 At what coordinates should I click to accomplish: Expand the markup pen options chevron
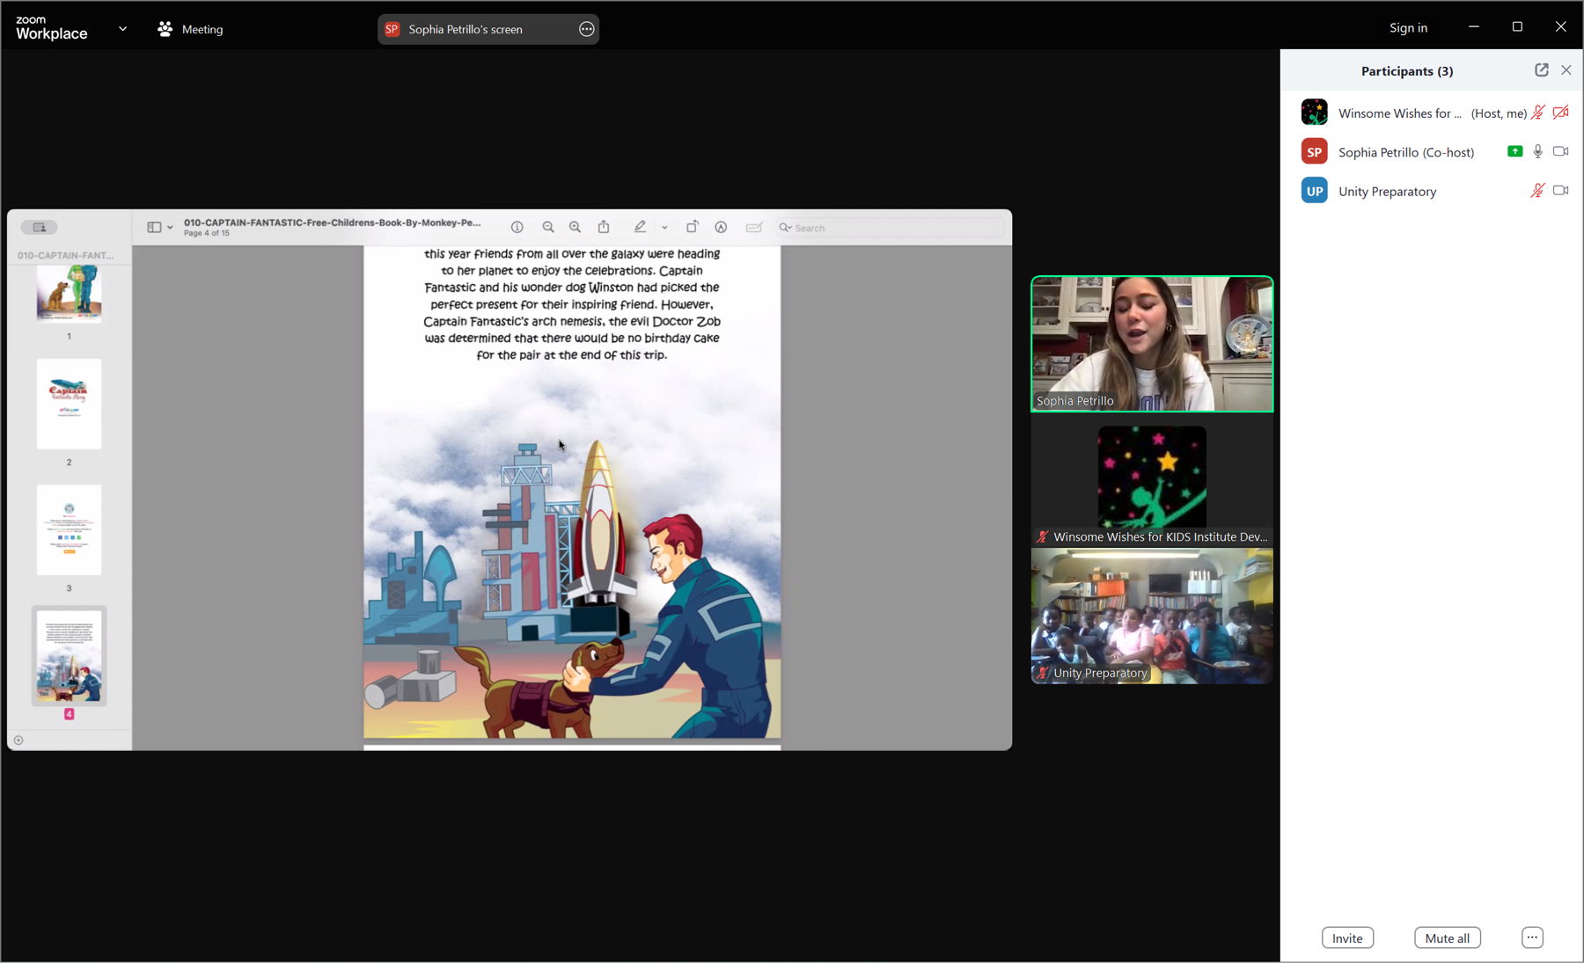click(664, 228)
